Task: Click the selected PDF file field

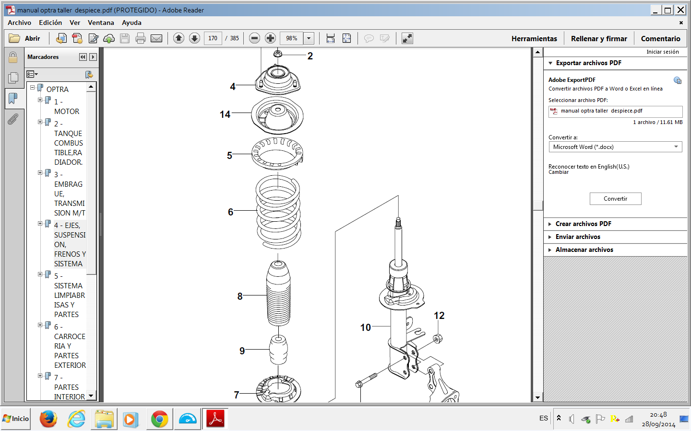Action: click(x=615, y=111)
